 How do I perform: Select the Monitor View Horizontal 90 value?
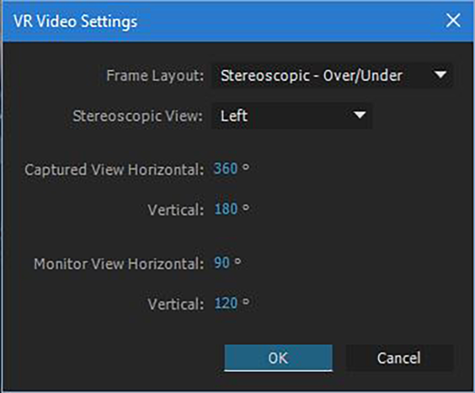[222, 263]
